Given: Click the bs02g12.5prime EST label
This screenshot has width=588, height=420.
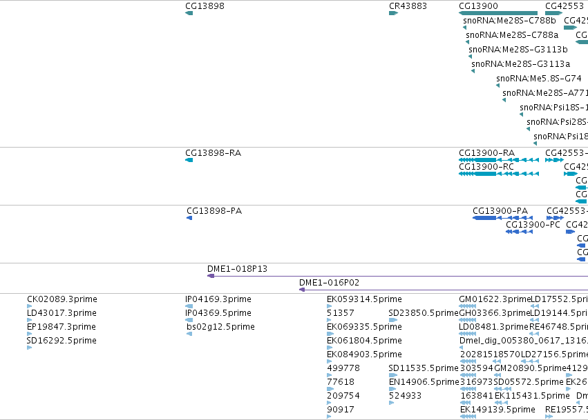Looking at the screenshot, I should point(220,327).
